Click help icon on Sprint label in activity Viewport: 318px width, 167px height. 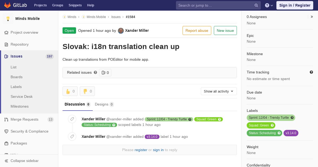tap(190, 119)
